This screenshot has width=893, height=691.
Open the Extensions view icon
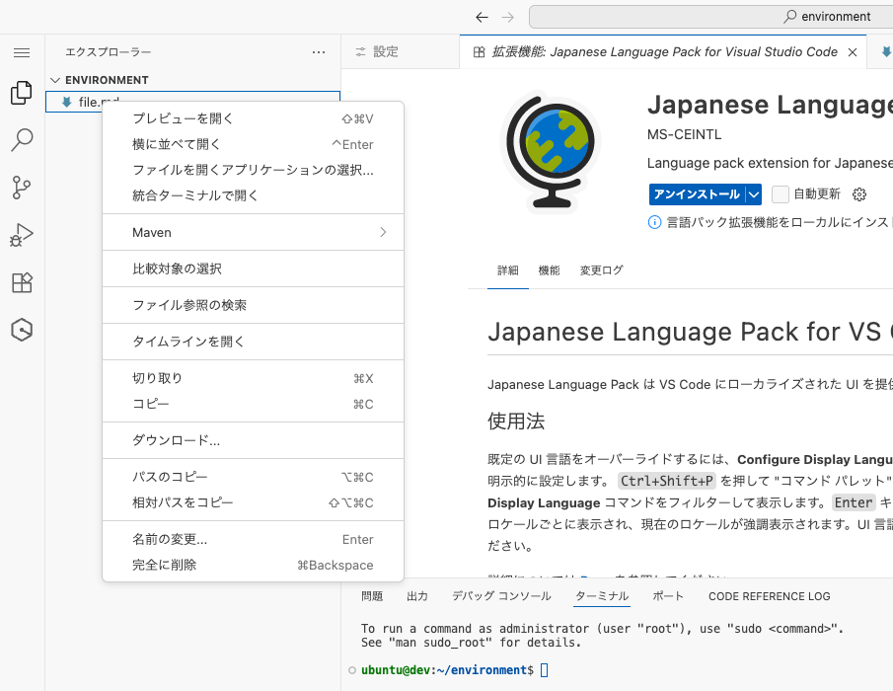(x=22, y=282)
